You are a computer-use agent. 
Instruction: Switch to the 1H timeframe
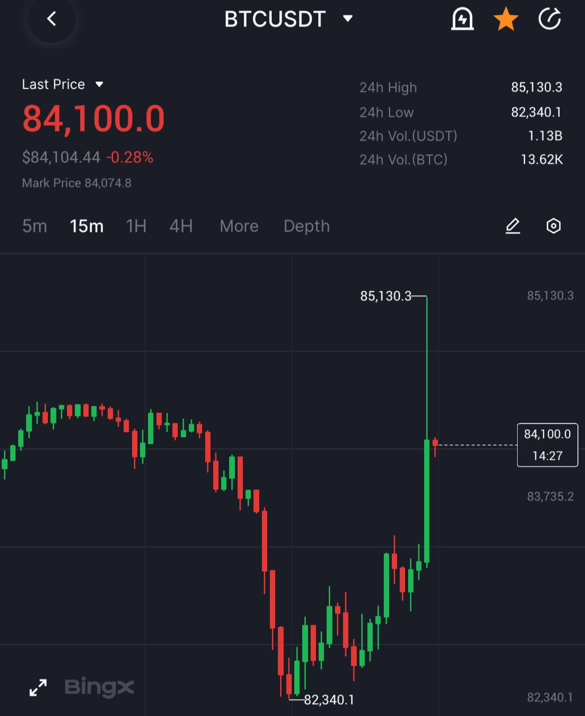point(136,226)
